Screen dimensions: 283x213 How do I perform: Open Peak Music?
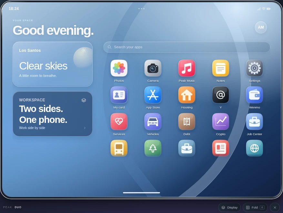[x=187, y=68]
